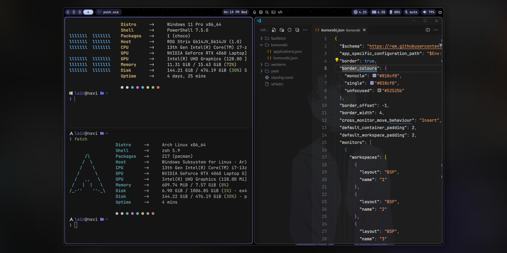Click the lightbulb quick-fix icon on line 4
The image size is (507, 253).
pyautogui.click(x=337, y=60)
